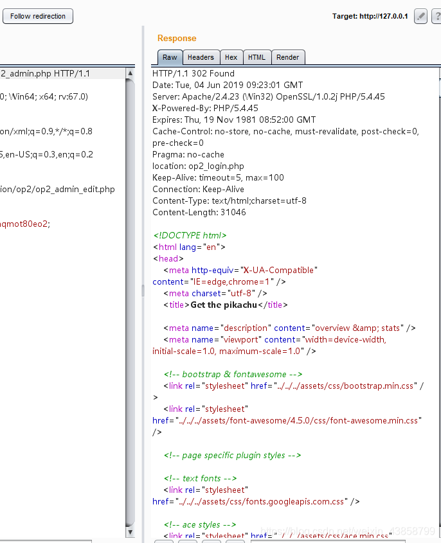Click the '<!DOCTYPE html>' line
Viewport: 441px width, 543px height.
click(x=190, y=235)
